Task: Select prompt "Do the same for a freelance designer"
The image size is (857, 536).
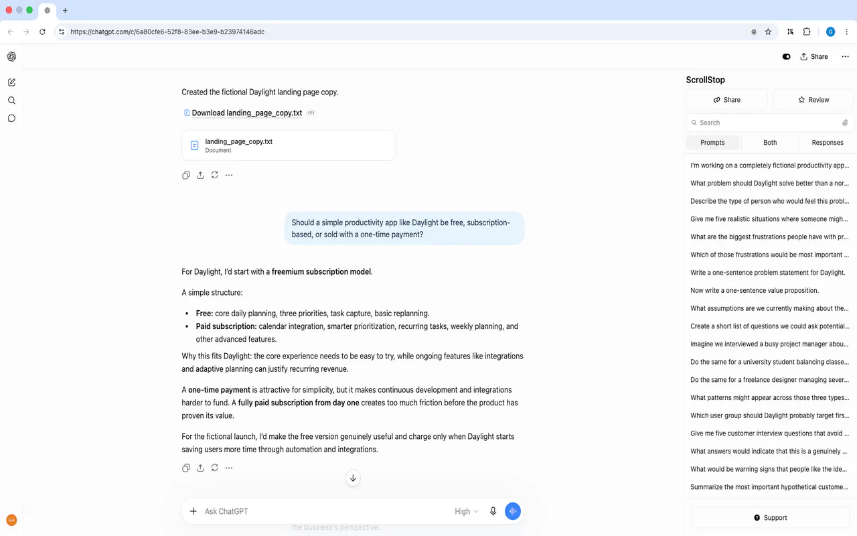Action: pyautogui.click(x=770, y=380)
